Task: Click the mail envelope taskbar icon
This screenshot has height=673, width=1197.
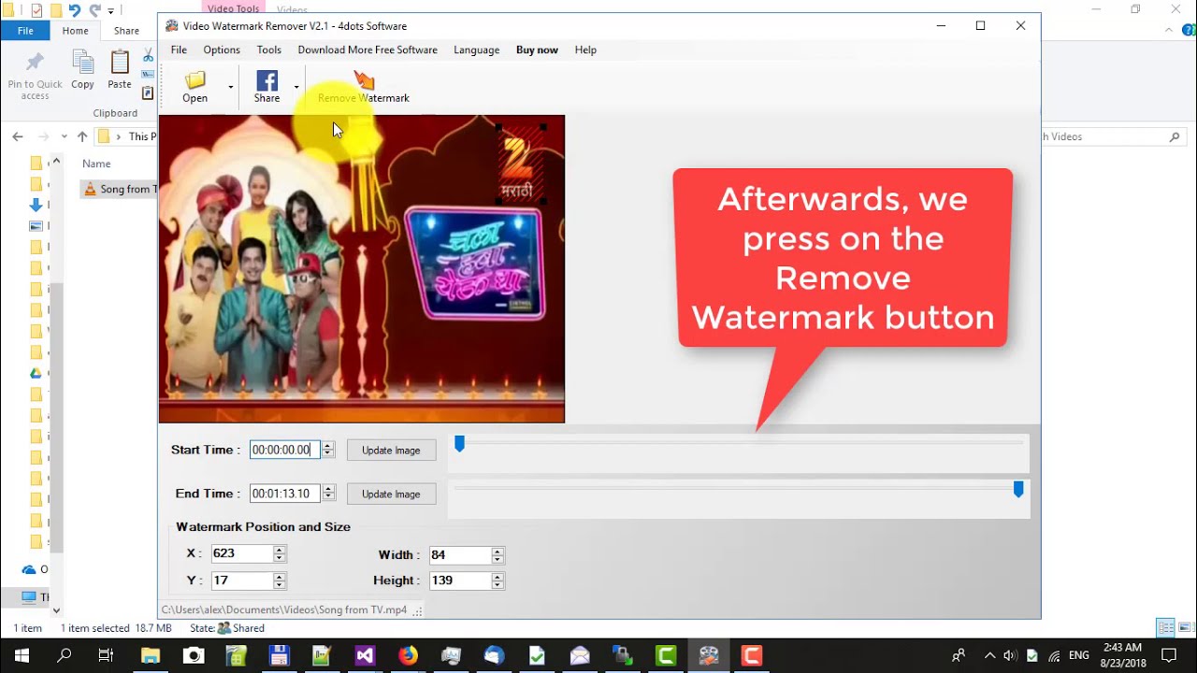Action: pos(580,655)
